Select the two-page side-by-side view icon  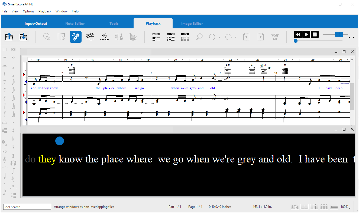(305, 207)
